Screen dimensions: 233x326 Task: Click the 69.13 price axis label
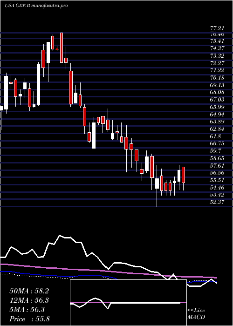[217, 85]
